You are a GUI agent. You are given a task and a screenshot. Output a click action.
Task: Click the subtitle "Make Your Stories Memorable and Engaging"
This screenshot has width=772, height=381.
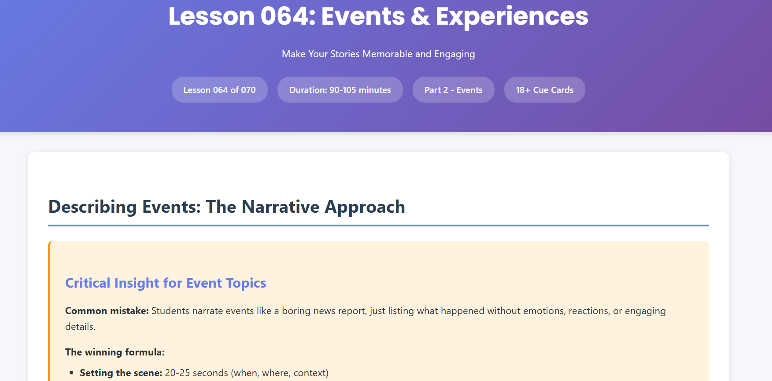[378, 54]
